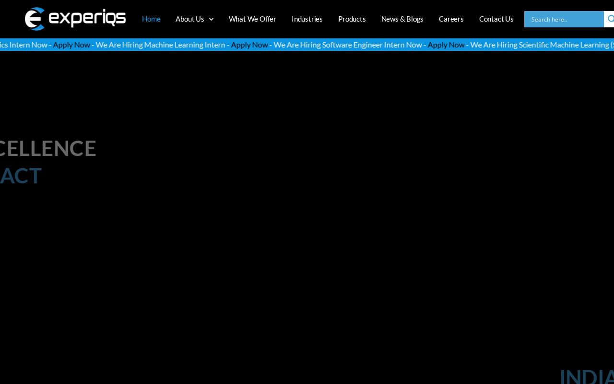The width and height of the screenshot is (614, 384).
Task: Open the Products page
Action: (x=352, y=19)
